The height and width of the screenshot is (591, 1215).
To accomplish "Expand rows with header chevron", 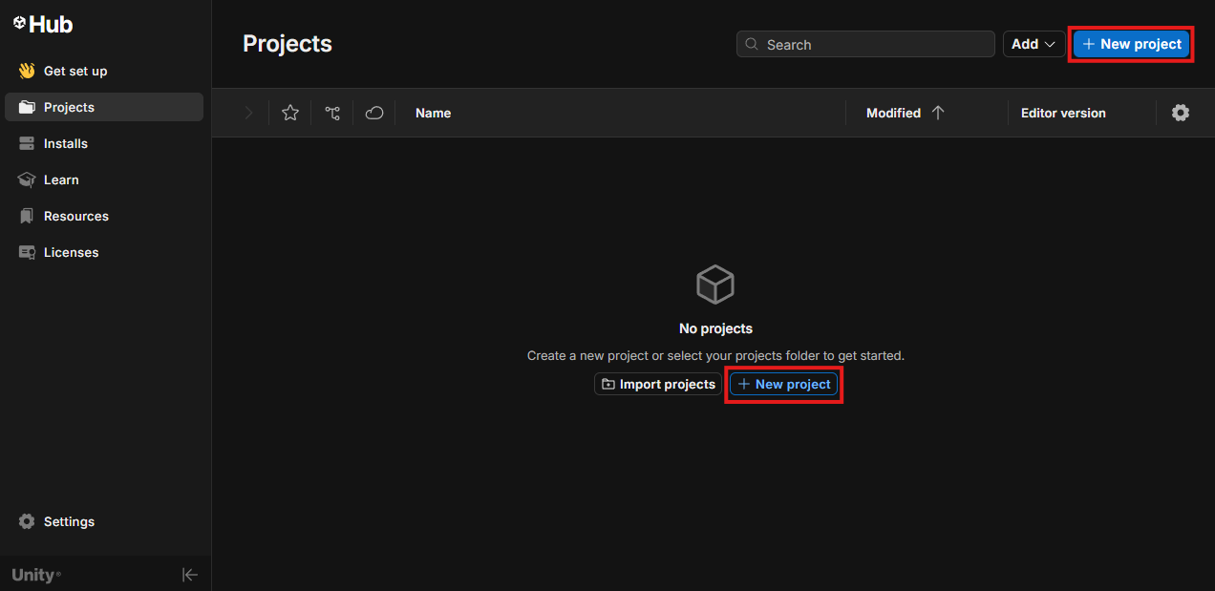I will [x=248, y=113].
